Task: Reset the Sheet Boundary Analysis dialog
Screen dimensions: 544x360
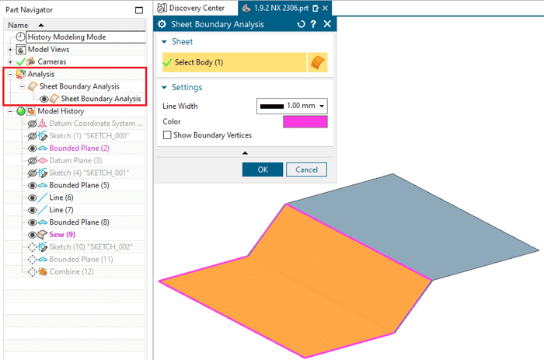Action: 302,24
